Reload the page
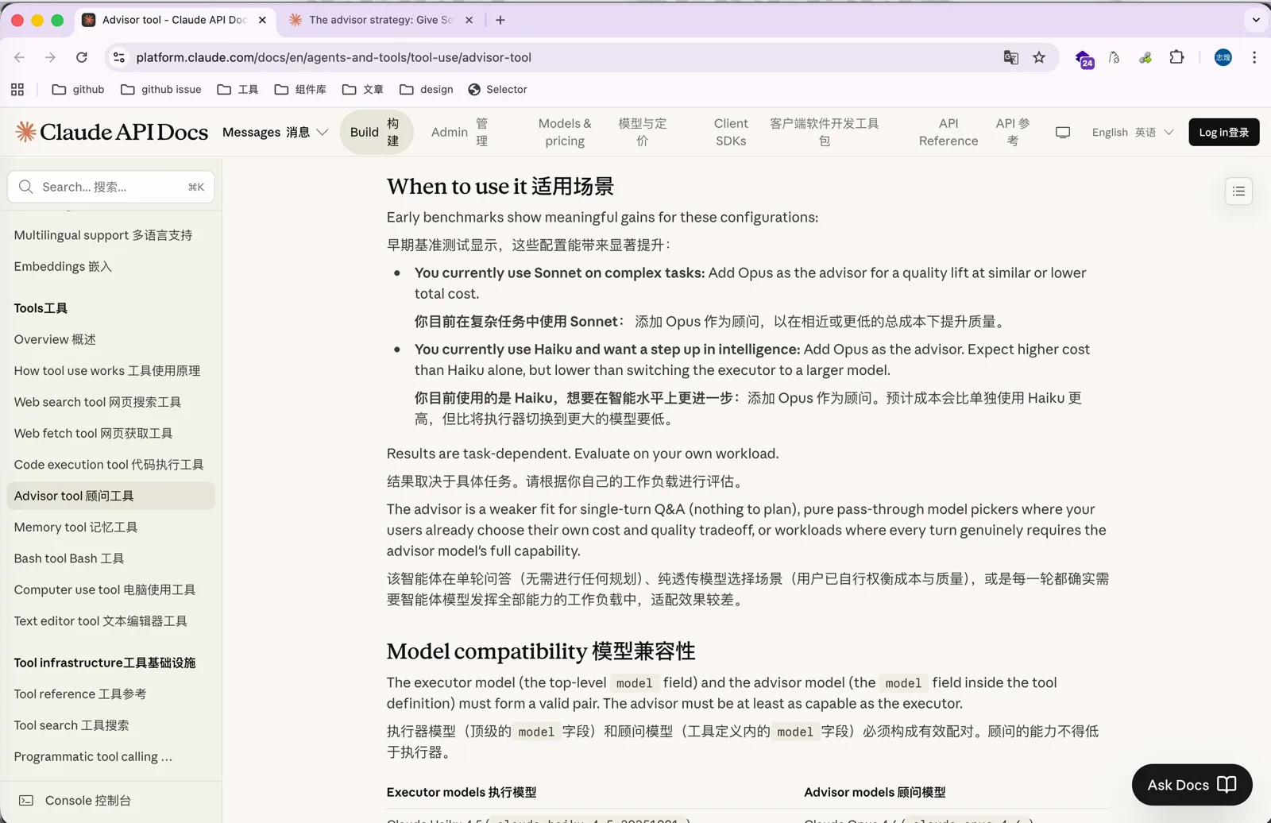 [81, 57]
